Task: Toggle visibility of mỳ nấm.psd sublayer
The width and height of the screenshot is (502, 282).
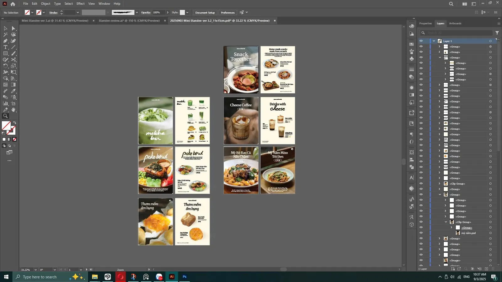Action: [421, 233]
